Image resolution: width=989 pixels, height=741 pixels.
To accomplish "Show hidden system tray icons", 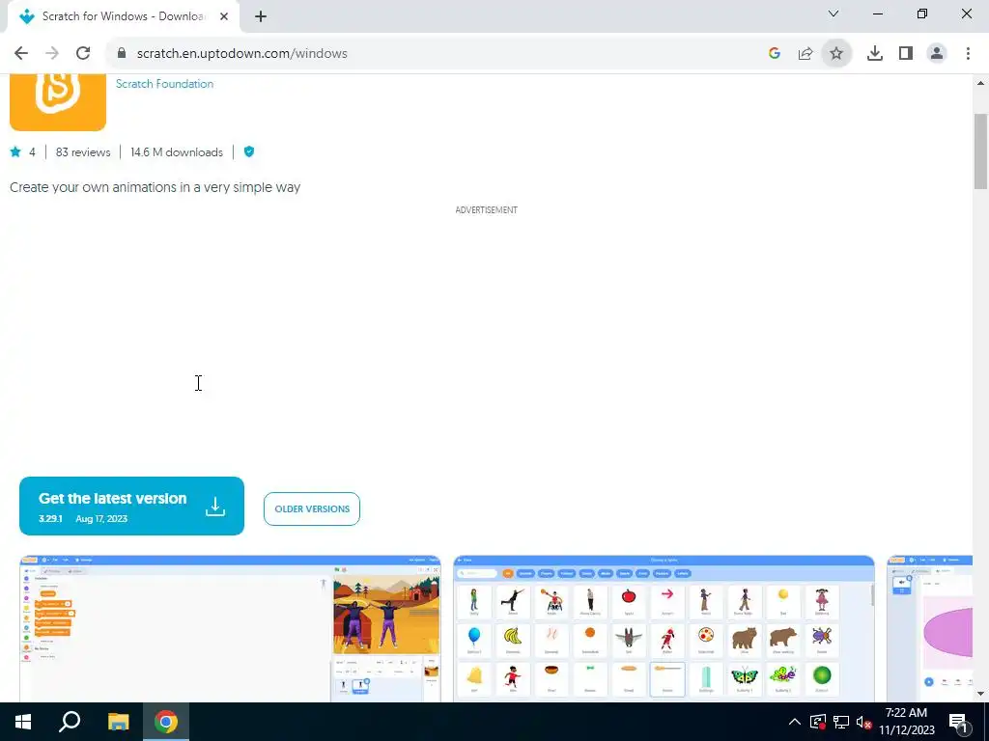I will pos(795,722).
